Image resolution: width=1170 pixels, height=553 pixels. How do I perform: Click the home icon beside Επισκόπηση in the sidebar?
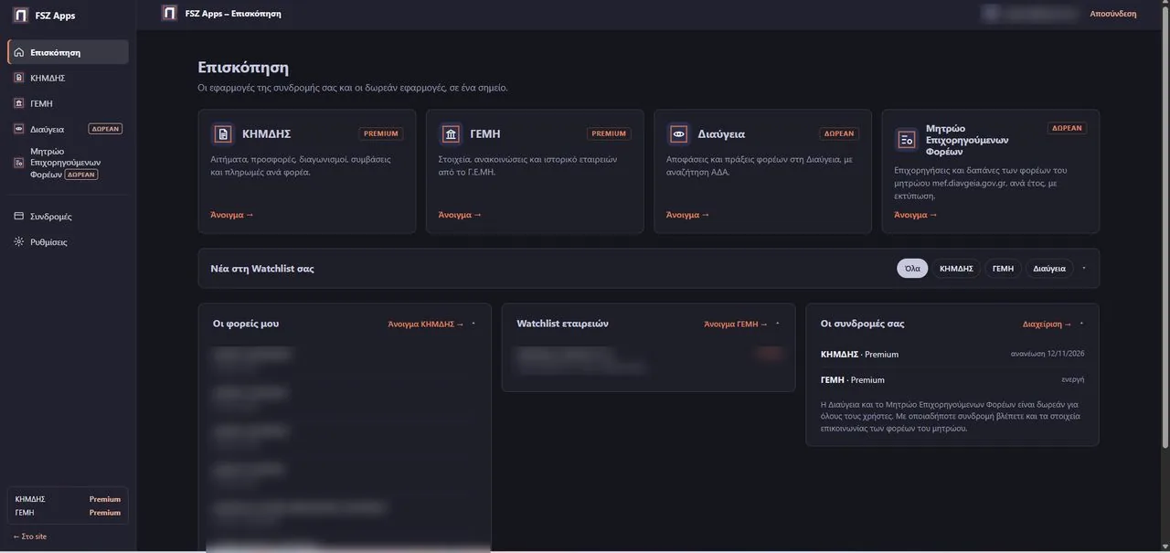tap(19, 52)
